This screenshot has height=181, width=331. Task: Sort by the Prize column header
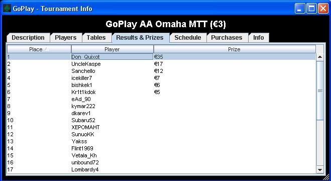pyautogui.click(x=235, y=49)
